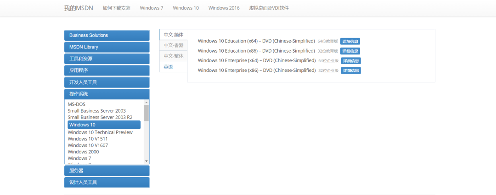496x195 pixels.
Task: Select Windows 2000 in list
Action: [83, 152]
